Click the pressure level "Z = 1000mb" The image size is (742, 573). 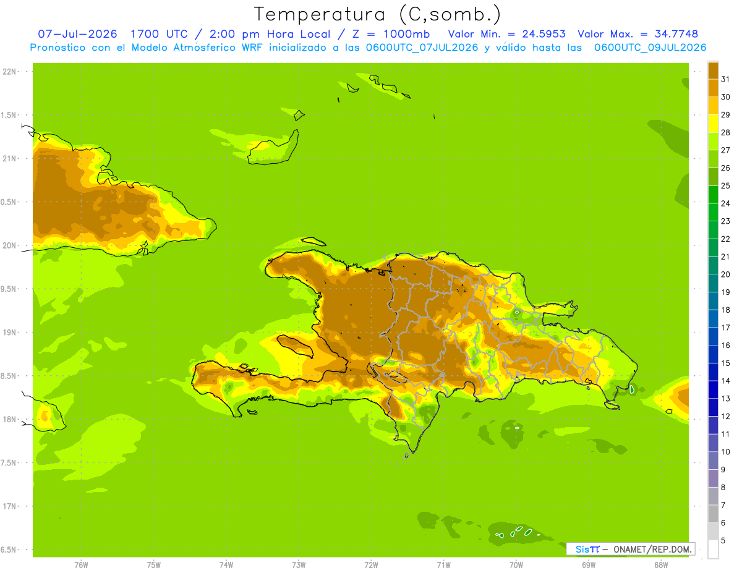coord(393,34)
